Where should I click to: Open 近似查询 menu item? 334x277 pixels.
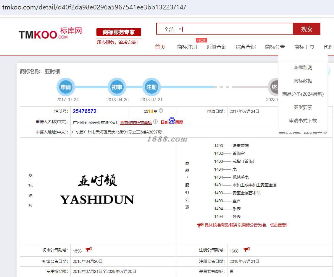216,47
